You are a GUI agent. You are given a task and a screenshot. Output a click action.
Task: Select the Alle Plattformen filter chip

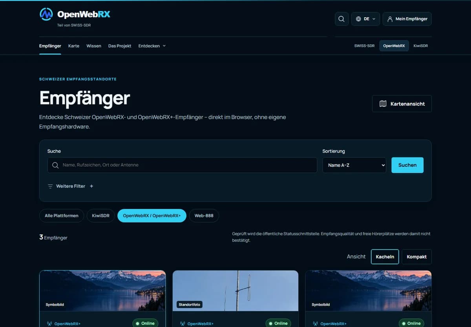tap(62, 216)
